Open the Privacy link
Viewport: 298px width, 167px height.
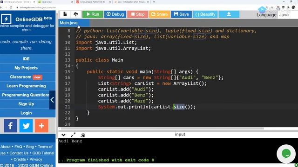pos(36,160)
